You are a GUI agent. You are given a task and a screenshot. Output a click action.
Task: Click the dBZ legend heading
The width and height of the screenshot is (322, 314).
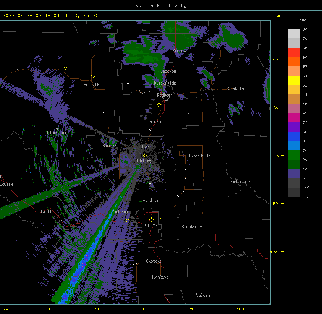303,20
